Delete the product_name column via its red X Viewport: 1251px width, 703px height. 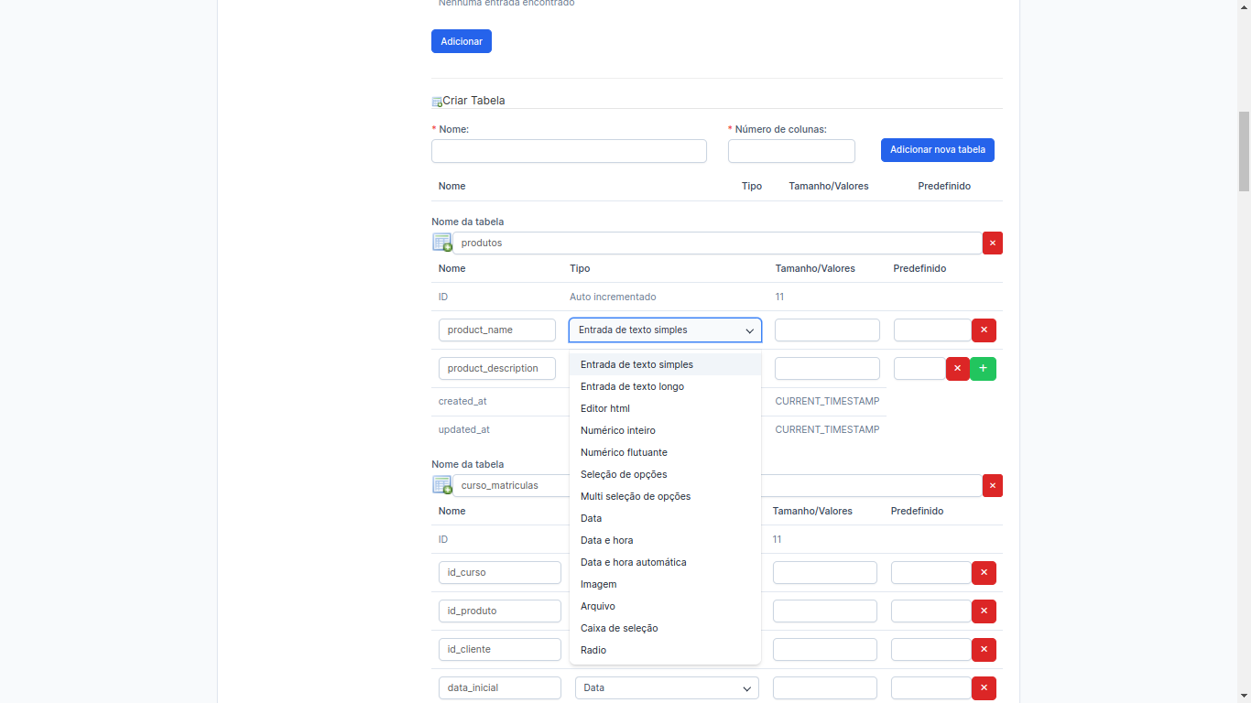pyautogui.click(x=984, y=330)
